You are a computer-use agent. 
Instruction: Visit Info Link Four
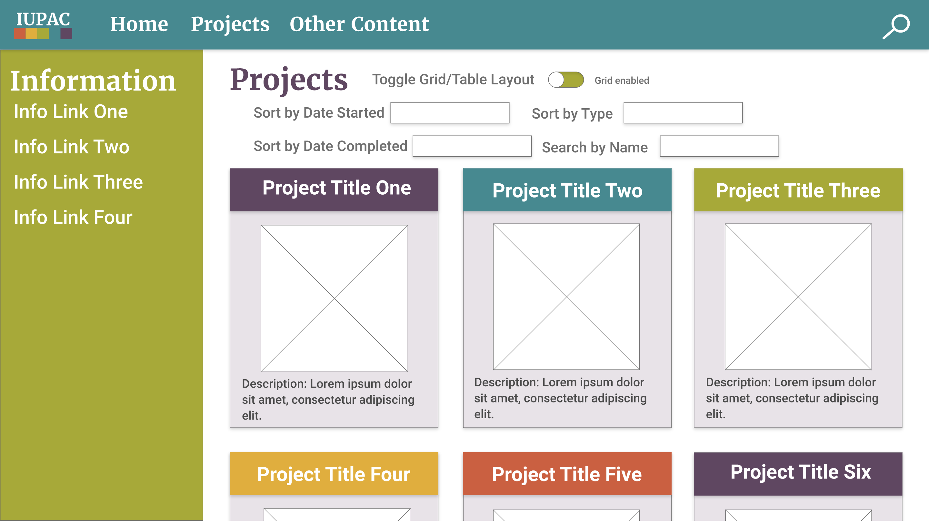pos(73,217)
